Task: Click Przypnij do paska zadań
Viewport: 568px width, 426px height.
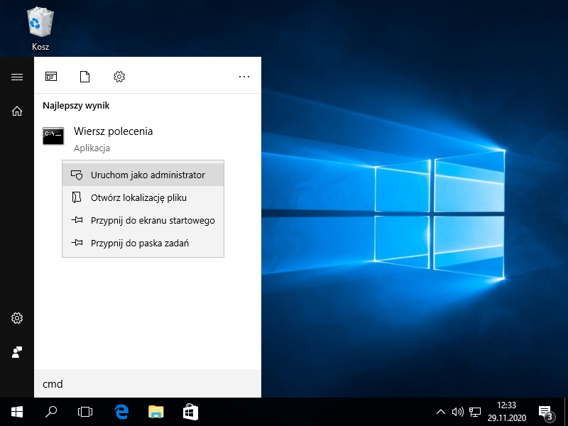Action: [x=139, y=243]
